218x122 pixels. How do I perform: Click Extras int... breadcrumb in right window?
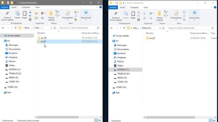pos(147,28)
